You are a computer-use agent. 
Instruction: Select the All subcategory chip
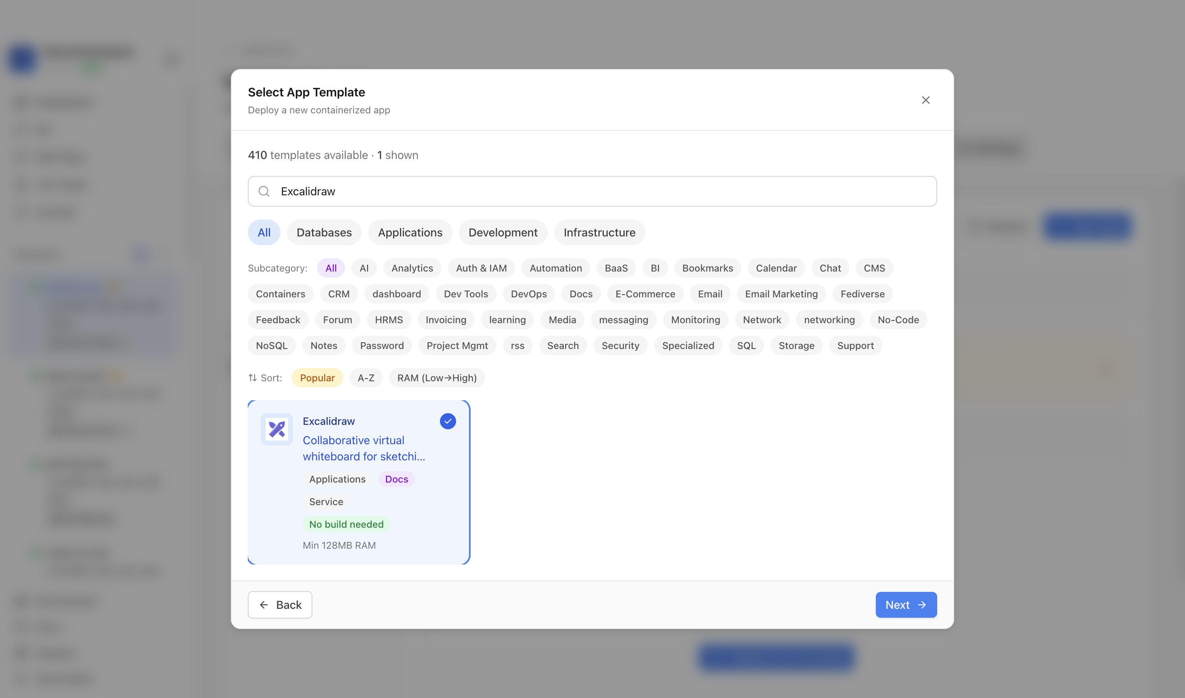[x=331, y=268]
